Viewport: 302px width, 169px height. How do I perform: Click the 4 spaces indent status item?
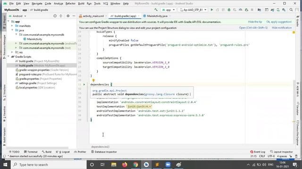point(282,156)
